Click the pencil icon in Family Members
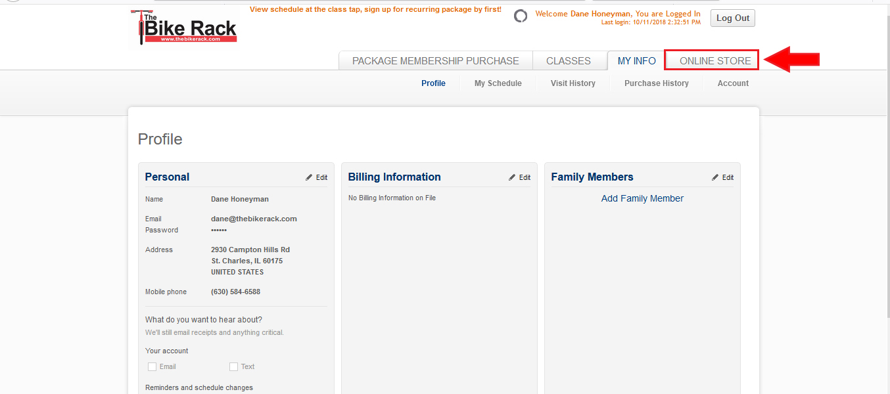The height and width of the screenshot is (394, 890). [x=715, y=177]
